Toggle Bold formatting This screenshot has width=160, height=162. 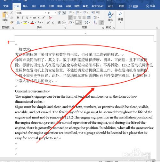pos(18,18)
